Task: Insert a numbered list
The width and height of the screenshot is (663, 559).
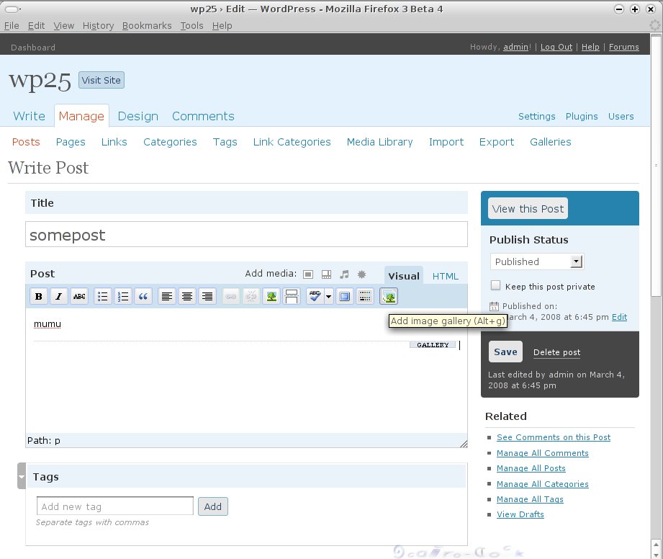Action: pyautogui.click(x=123, y=296)
